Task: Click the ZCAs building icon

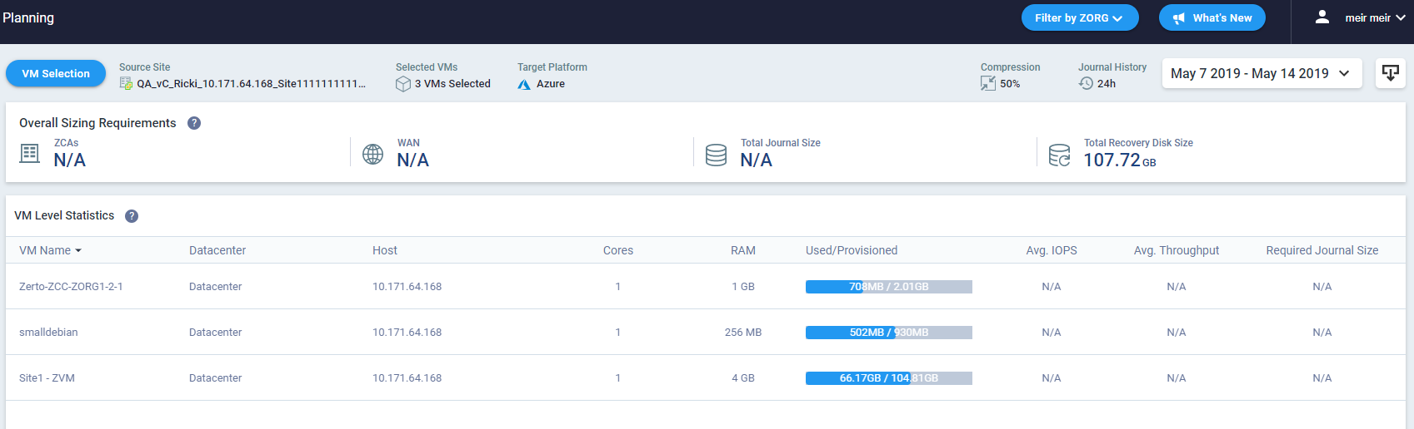Action: [x=30, y=153]
